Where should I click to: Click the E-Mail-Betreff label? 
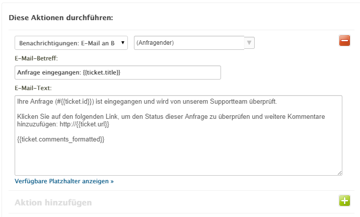(x=36, y=58)
